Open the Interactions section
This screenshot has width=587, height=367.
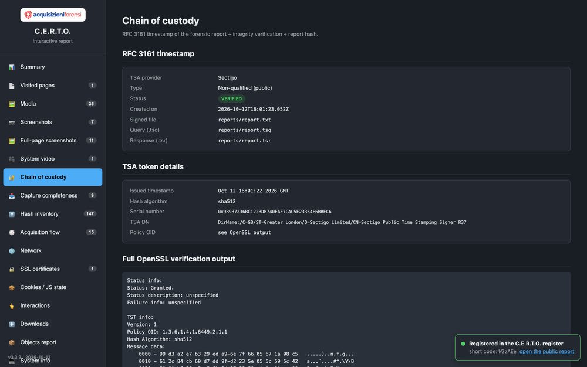coord(53,305)
